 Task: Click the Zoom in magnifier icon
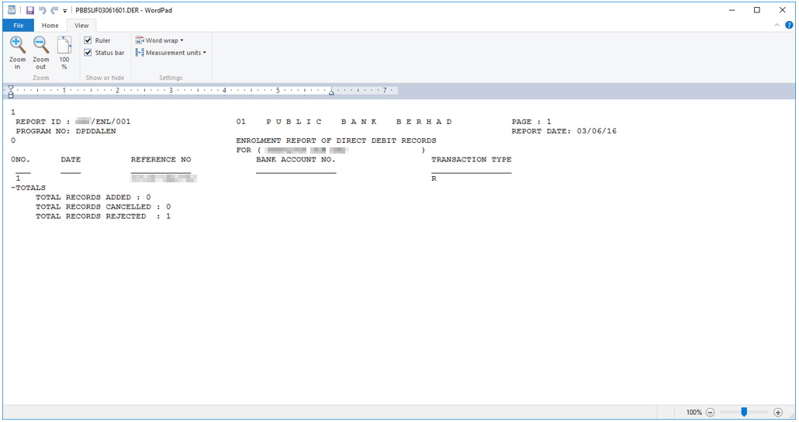click(17, 46)
